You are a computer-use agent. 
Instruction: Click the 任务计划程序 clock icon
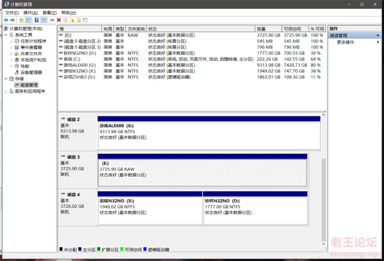tap(17, 41)
